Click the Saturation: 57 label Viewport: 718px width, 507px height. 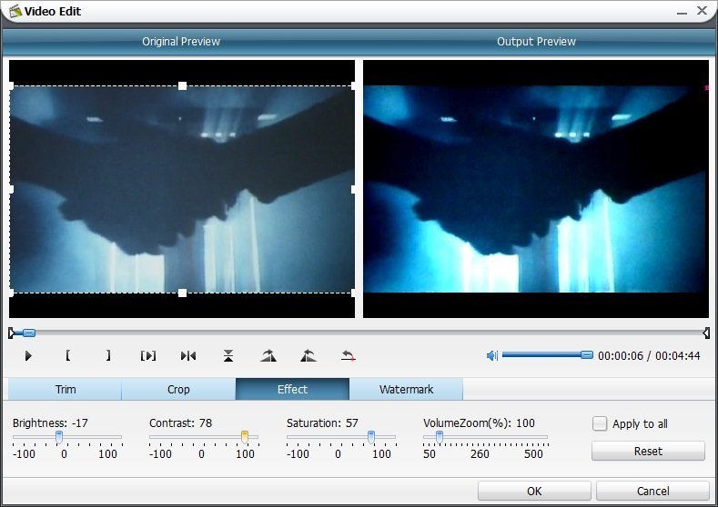[322, 422]
